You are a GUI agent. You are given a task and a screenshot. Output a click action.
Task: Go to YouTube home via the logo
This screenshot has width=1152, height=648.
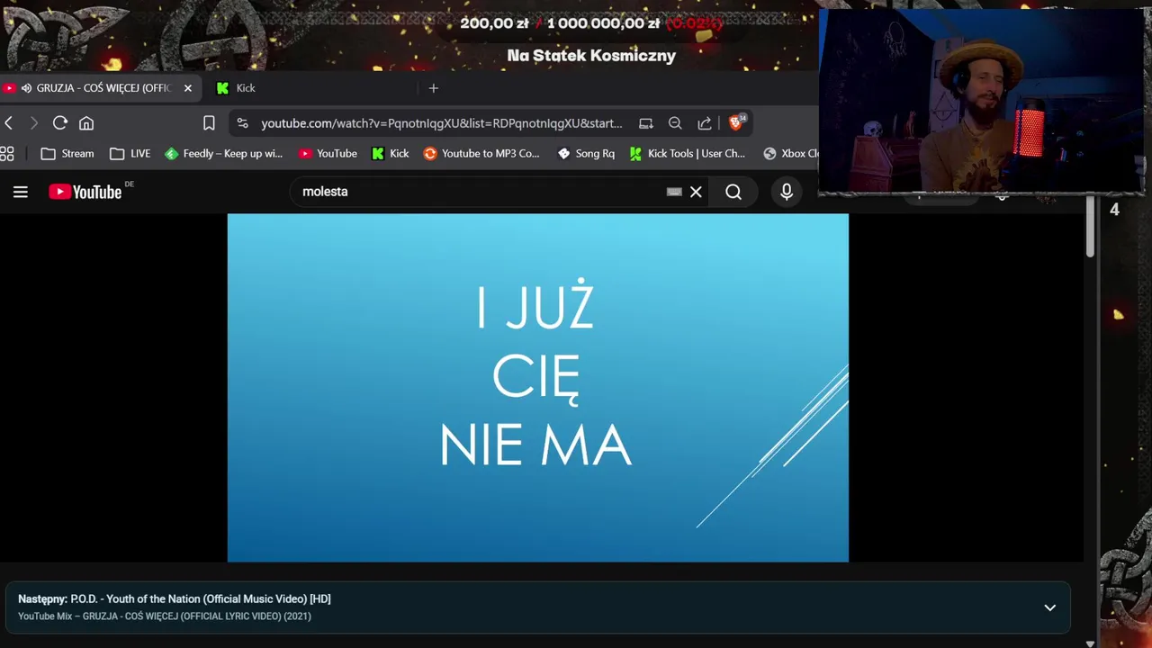tap(85, 192)
